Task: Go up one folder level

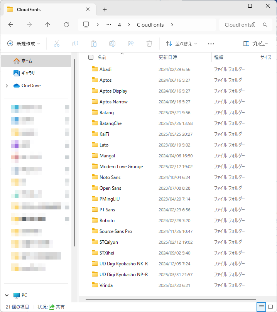Action: (x=47, y=25)
